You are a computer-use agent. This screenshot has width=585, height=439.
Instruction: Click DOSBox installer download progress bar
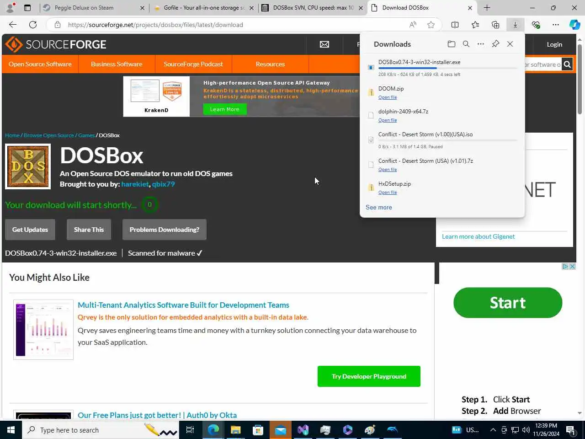[x=448, y=68]
